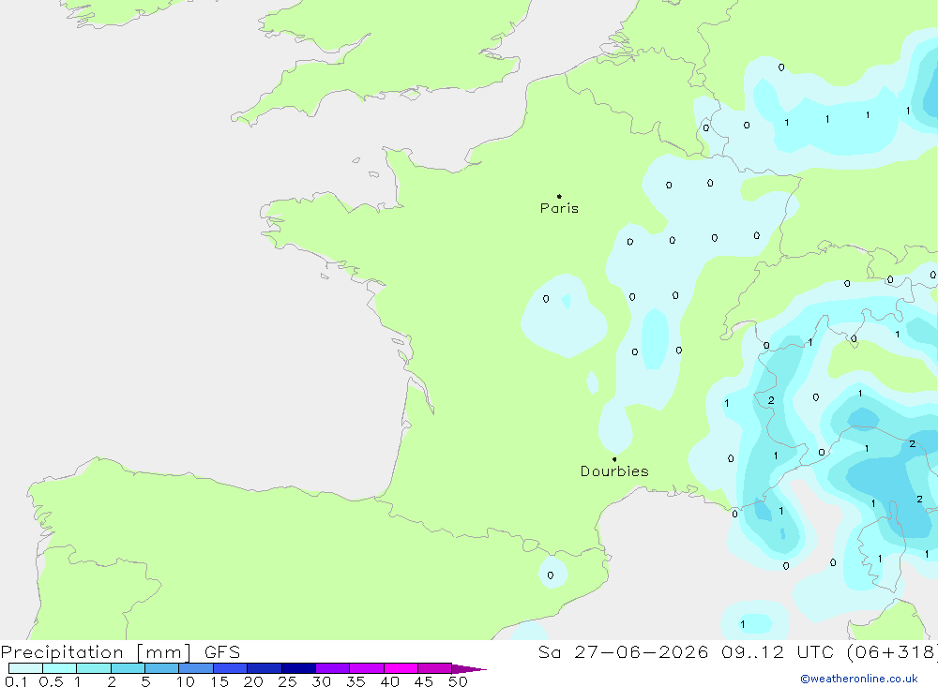Pick the 15–20 mm legend color swatch
Screen dimensions: 938x687
230,668
